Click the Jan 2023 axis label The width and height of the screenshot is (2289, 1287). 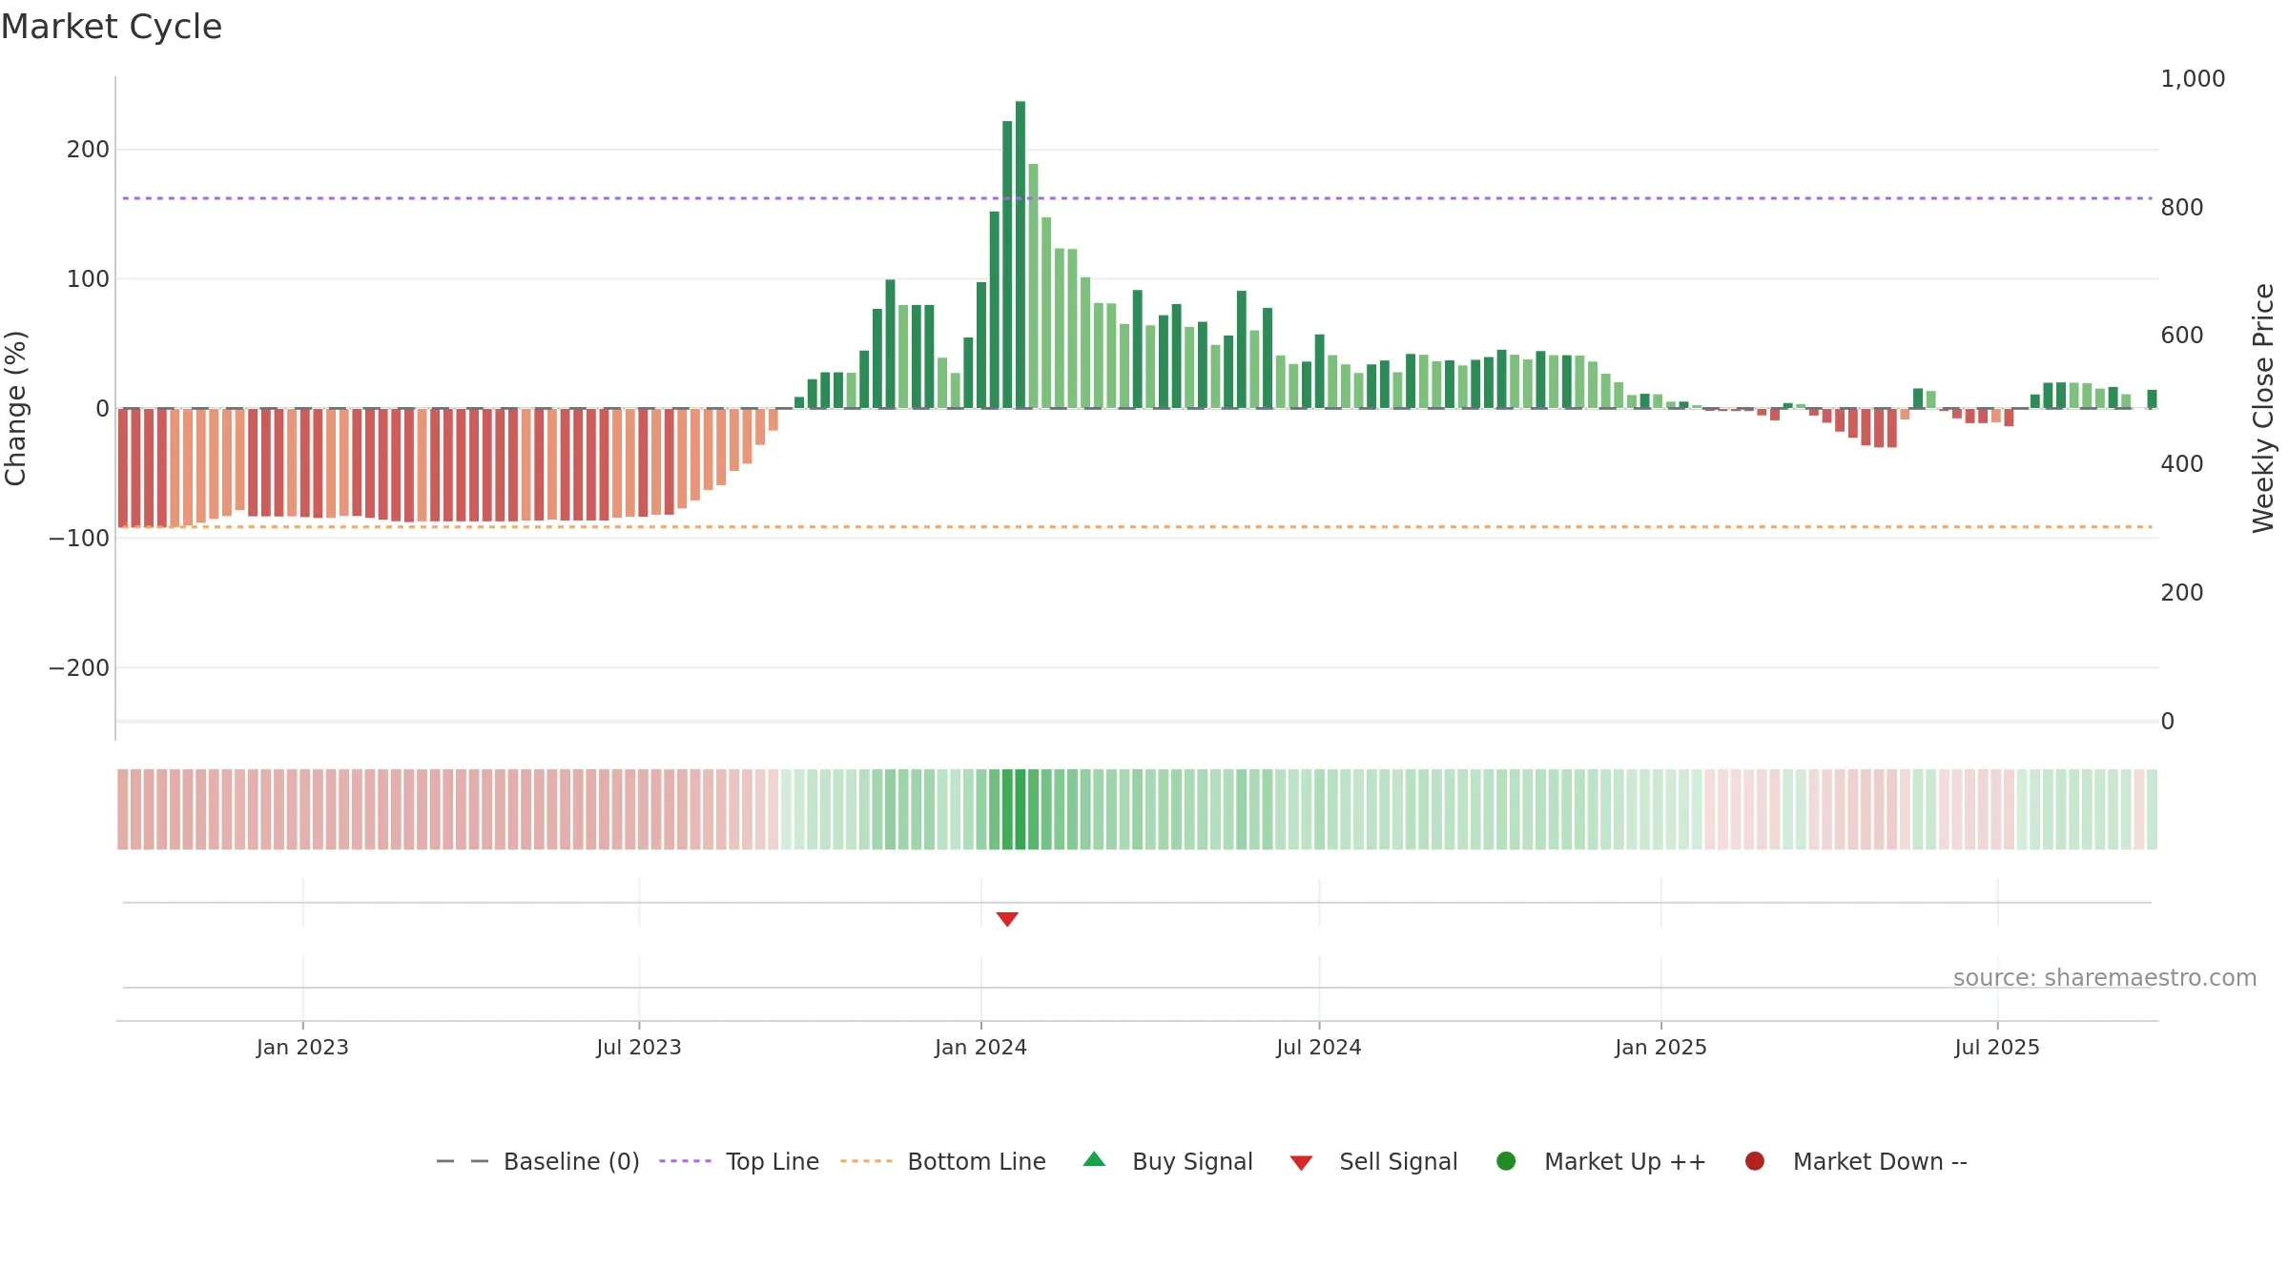click(302, 1047)
